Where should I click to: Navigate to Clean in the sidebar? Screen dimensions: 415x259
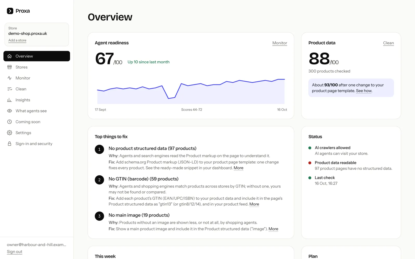click(x=37, y=89)
